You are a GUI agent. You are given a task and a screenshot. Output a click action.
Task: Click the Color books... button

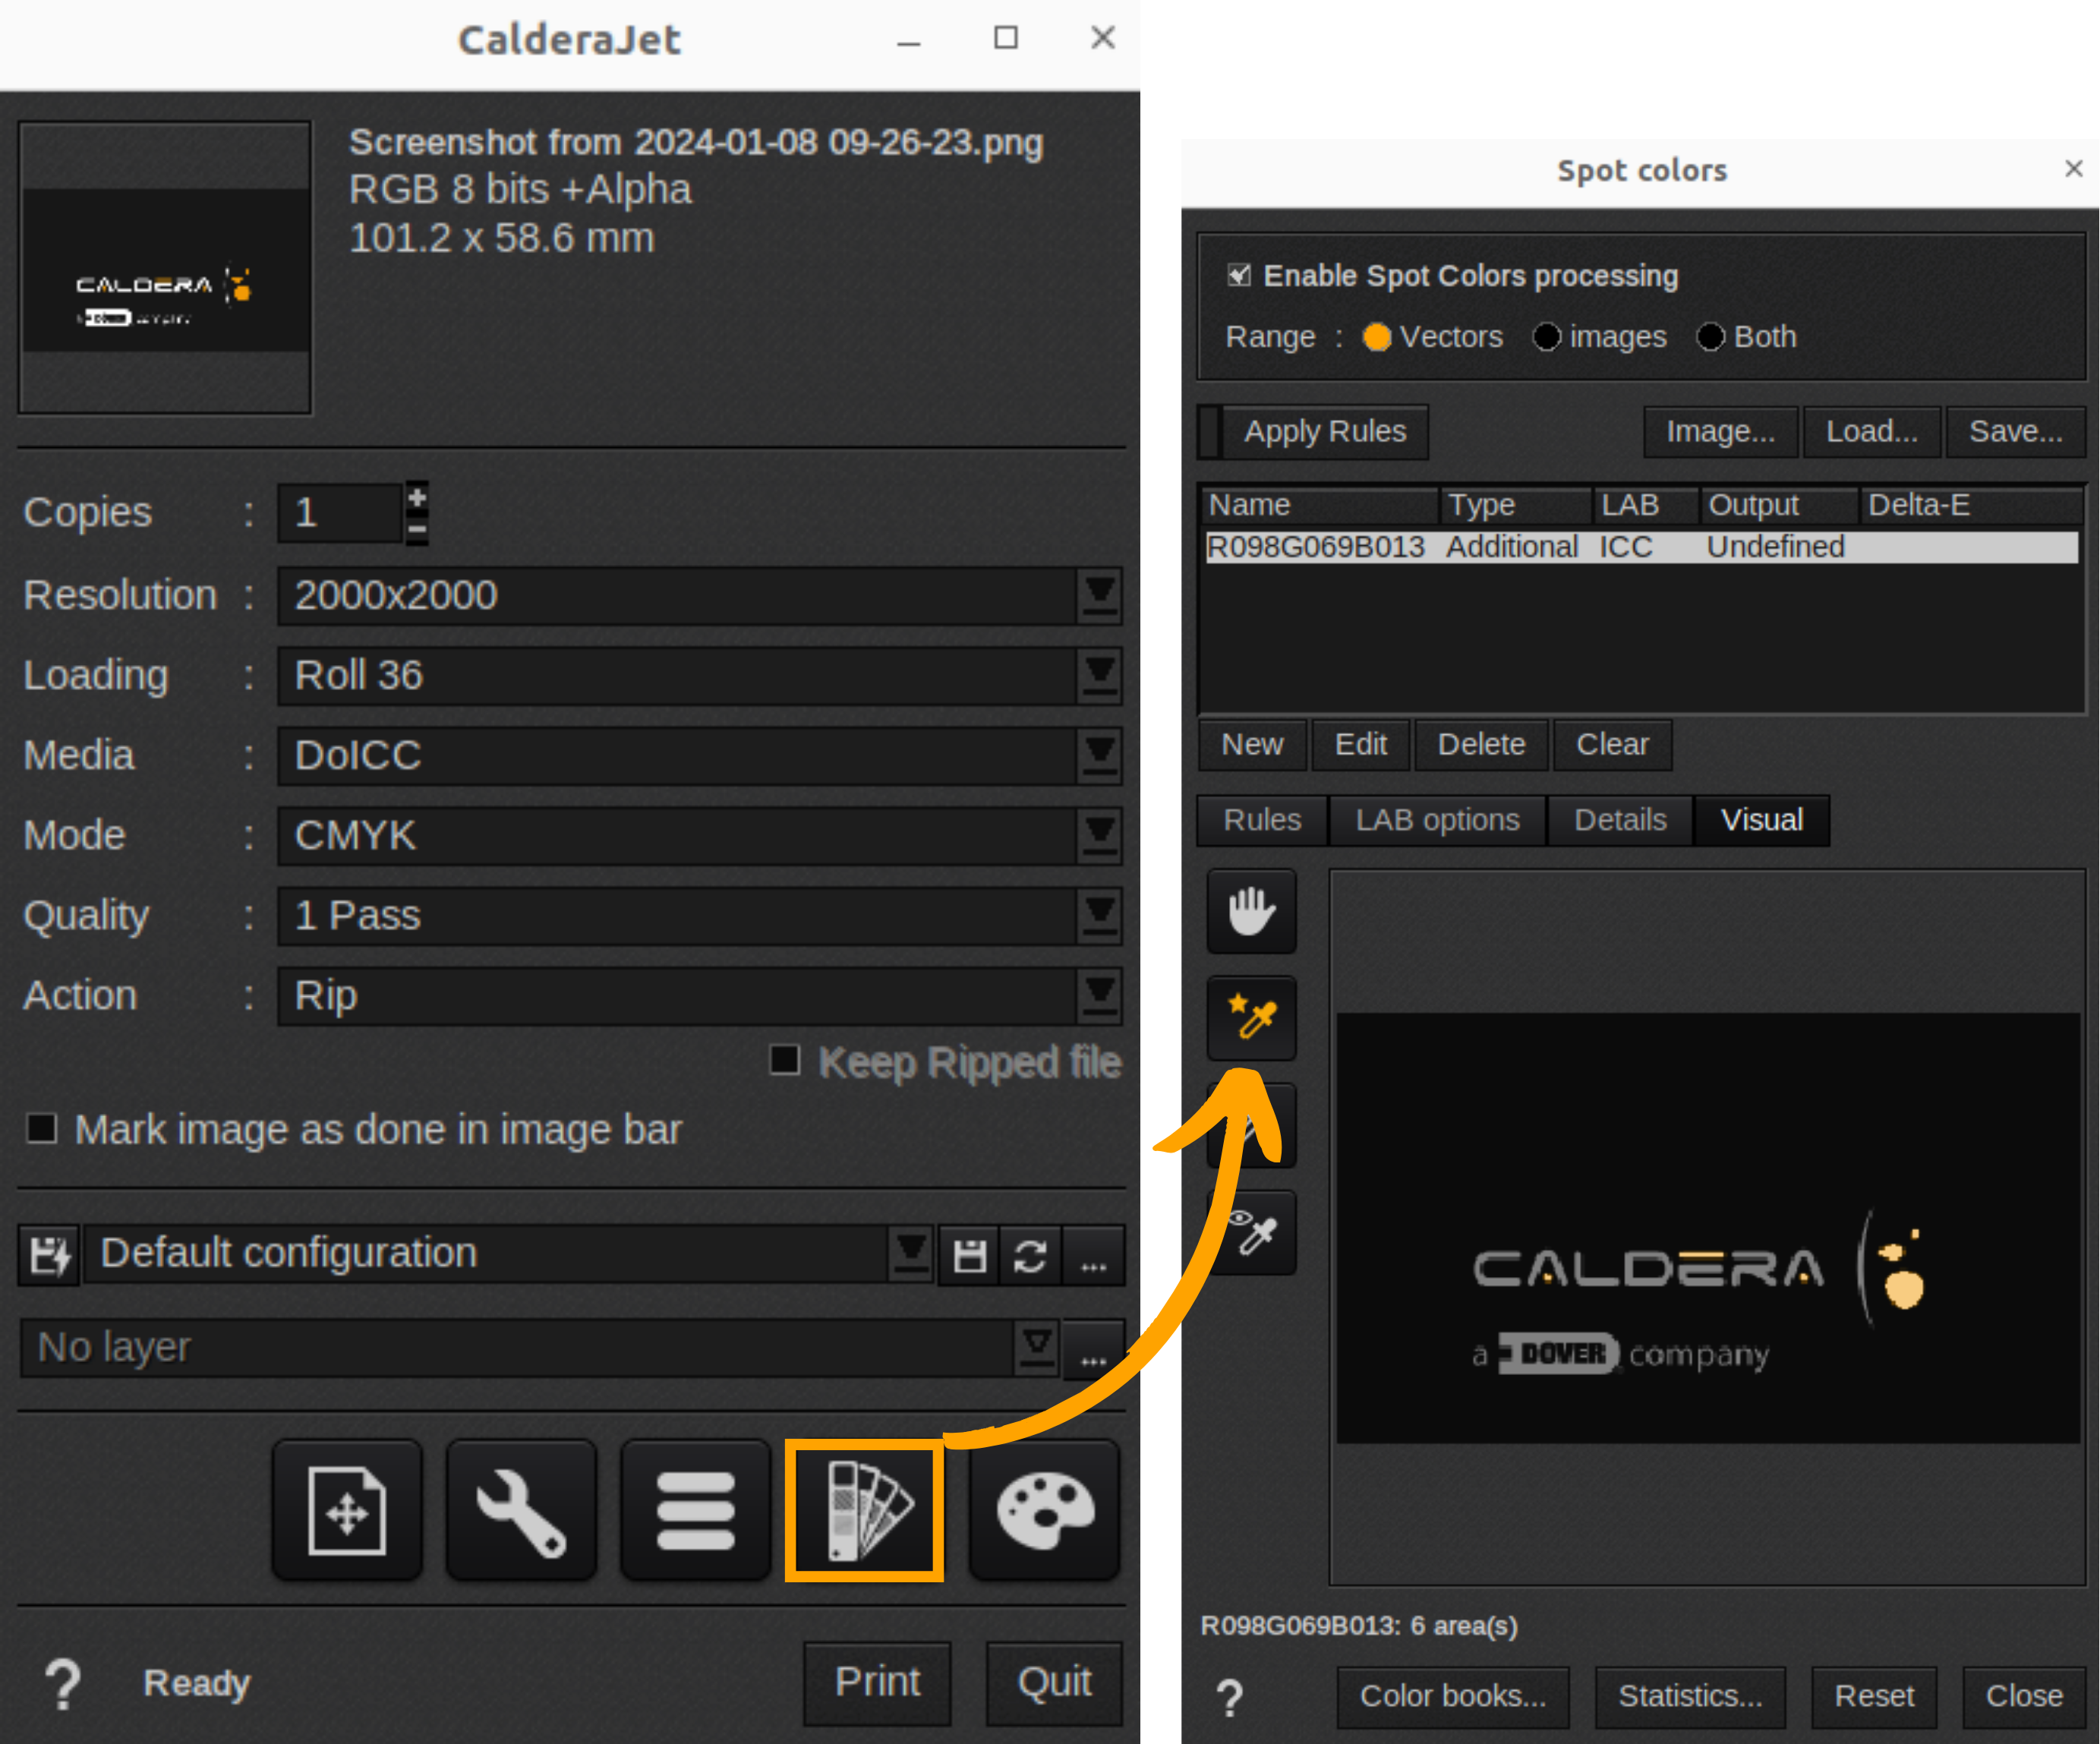(1452, 1696)
